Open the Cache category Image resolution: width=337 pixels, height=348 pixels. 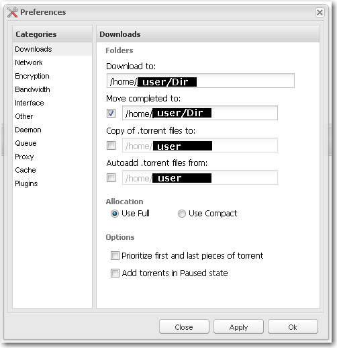click(52, 170)
